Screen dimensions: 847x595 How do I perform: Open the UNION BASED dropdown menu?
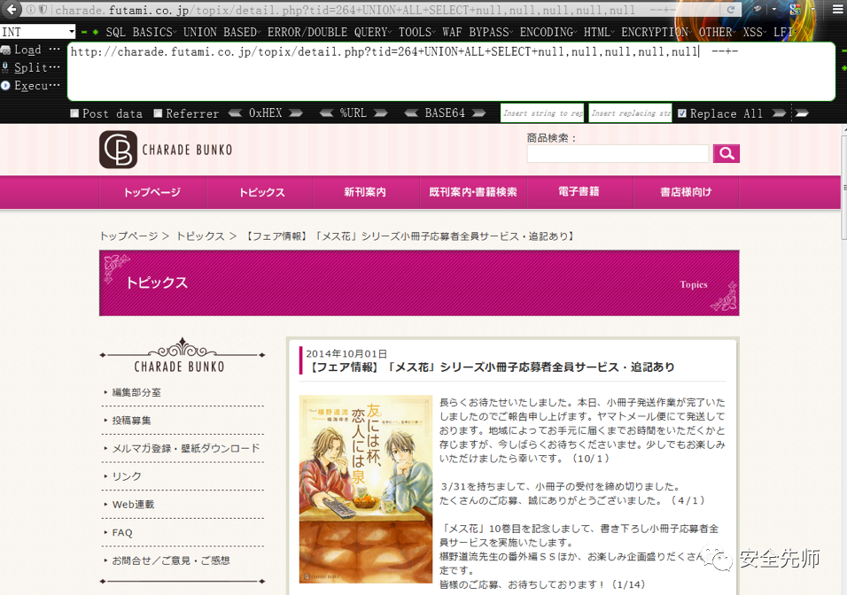click(x=221, y=33)
